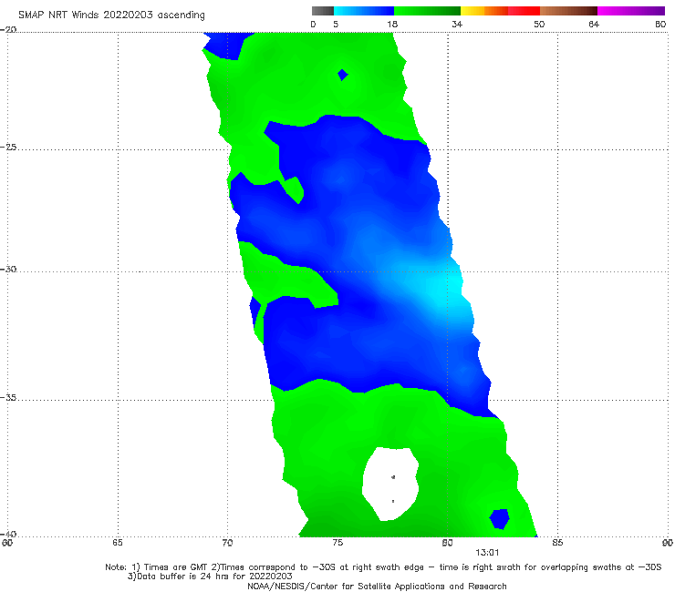Click the 'Note: 1) Times are GMT' footnote line
Viewport: 675px width, 592px height.
(x=383, y=567)
